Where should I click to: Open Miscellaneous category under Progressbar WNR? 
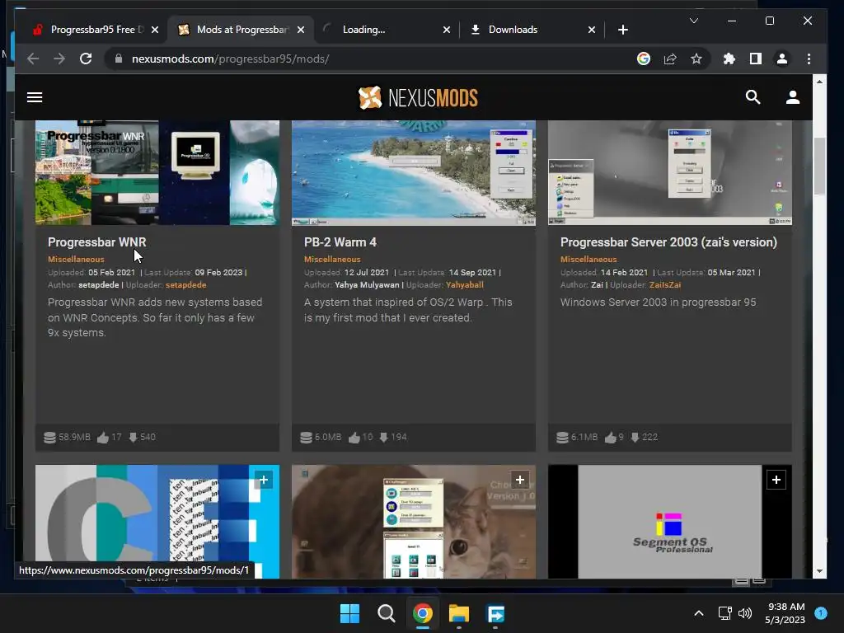76,259
